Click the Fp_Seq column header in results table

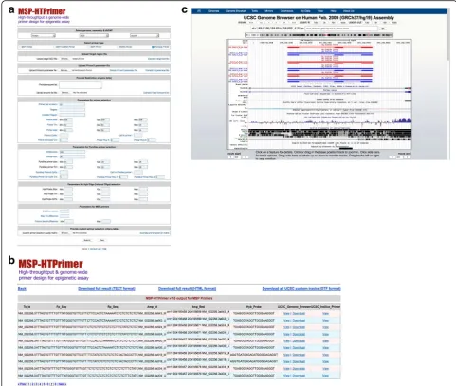click(x=62, y=307)
